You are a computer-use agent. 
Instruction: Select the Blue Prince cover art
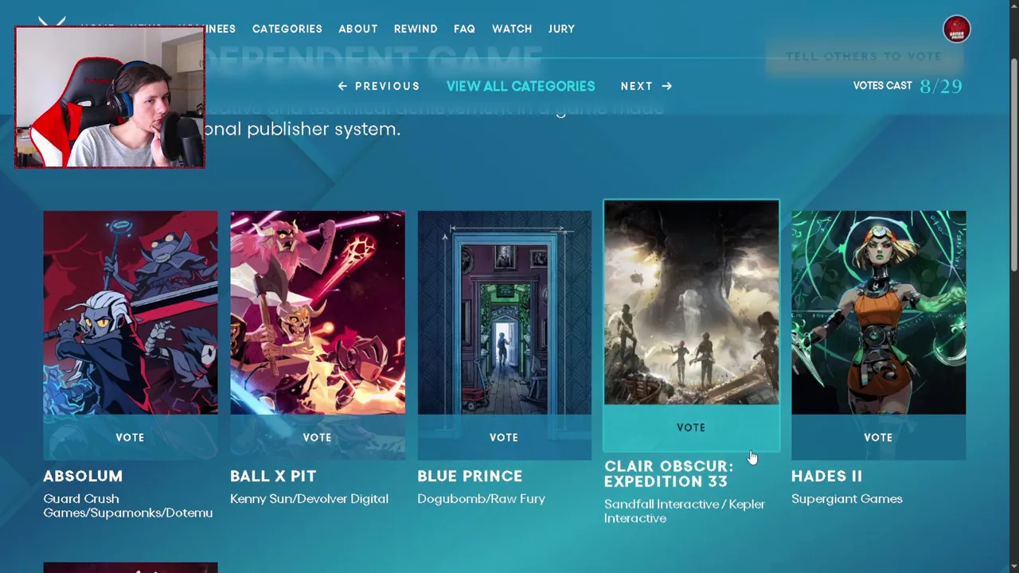point(505,313)
